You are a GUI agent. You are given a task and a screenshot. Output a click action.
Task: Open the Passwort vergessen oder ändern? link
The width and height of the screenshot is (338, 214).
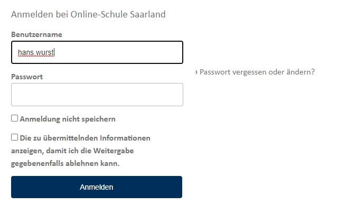257,72
